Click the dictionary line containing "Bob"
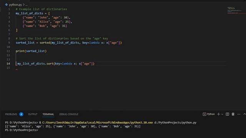 pos(45,26)
